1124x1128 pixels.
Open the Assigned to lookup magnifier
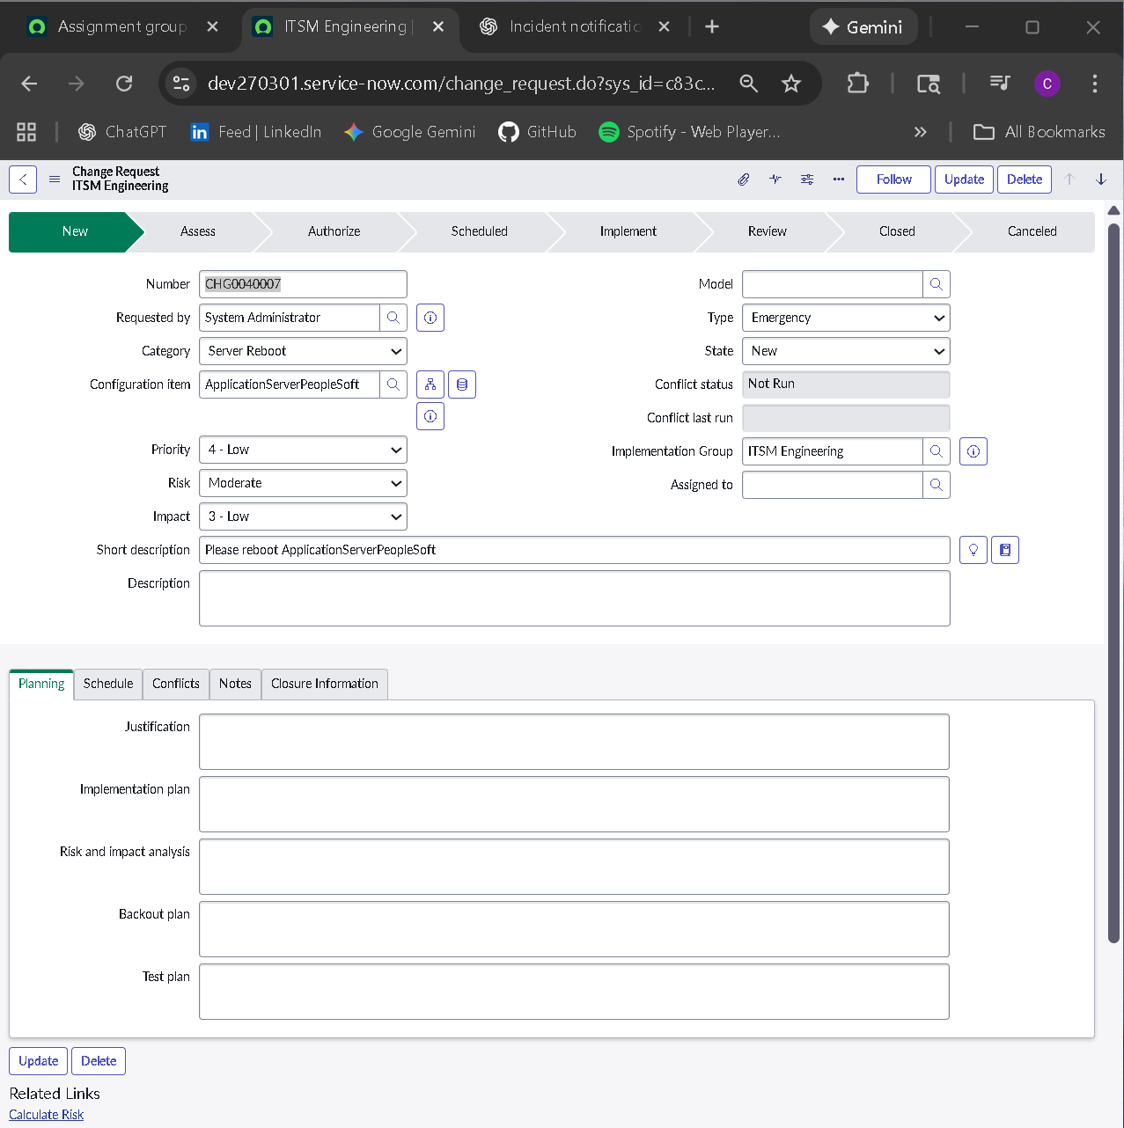pos(937,485)
